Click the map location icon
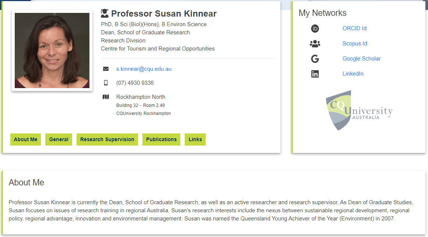 pos(106,97)
